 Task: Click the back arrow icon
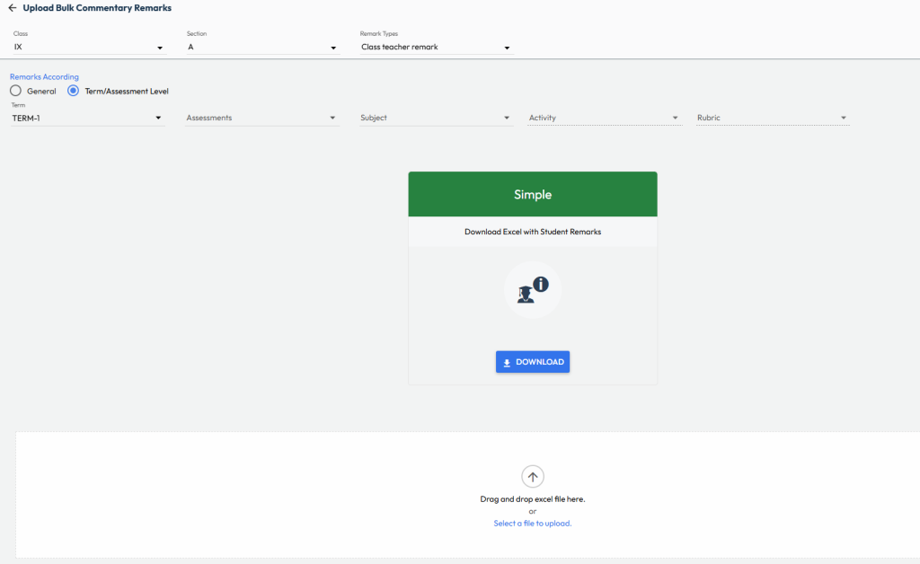[x=13, y=8]
